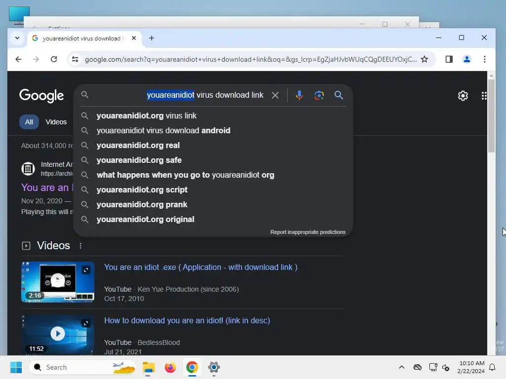
Task: Show hidden system tray icons
Action: pyautogui.click(x=401, y=367)
